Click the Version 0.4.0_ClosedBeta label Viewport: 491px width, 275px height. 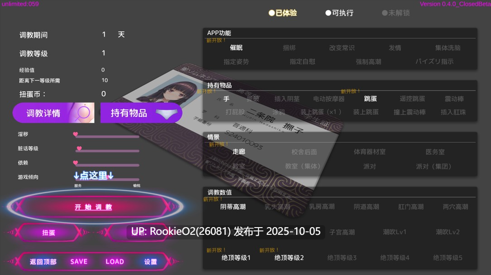(x=455, y=4)
